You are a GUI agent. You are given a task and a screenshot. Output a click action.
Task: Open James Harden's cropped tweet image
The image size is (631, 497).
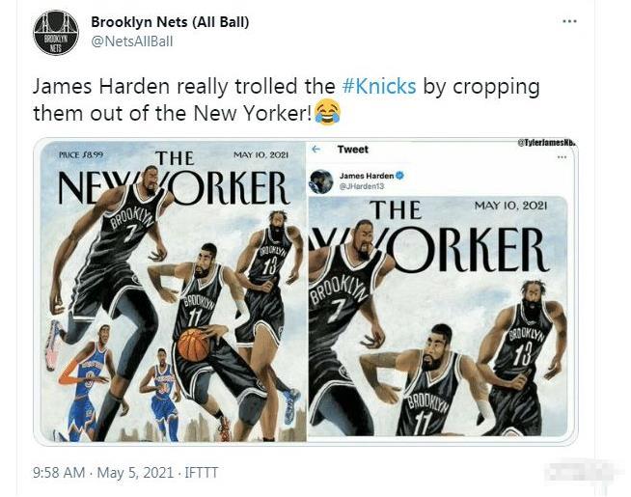(x=438, y=317)
